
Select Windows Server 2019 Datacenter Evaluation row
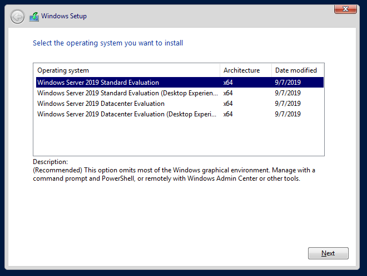(180, 103)
